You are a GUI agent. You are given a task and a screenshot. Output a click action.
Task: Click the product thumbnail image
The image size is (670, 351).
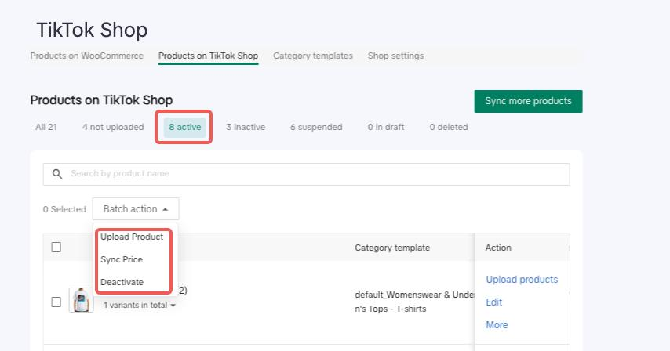tap(81, 300)
